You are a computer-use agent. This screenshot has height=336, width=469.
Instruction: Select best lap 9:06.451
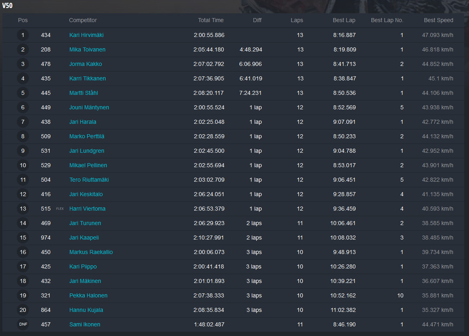pyautogui.click(x=345, y=180)
